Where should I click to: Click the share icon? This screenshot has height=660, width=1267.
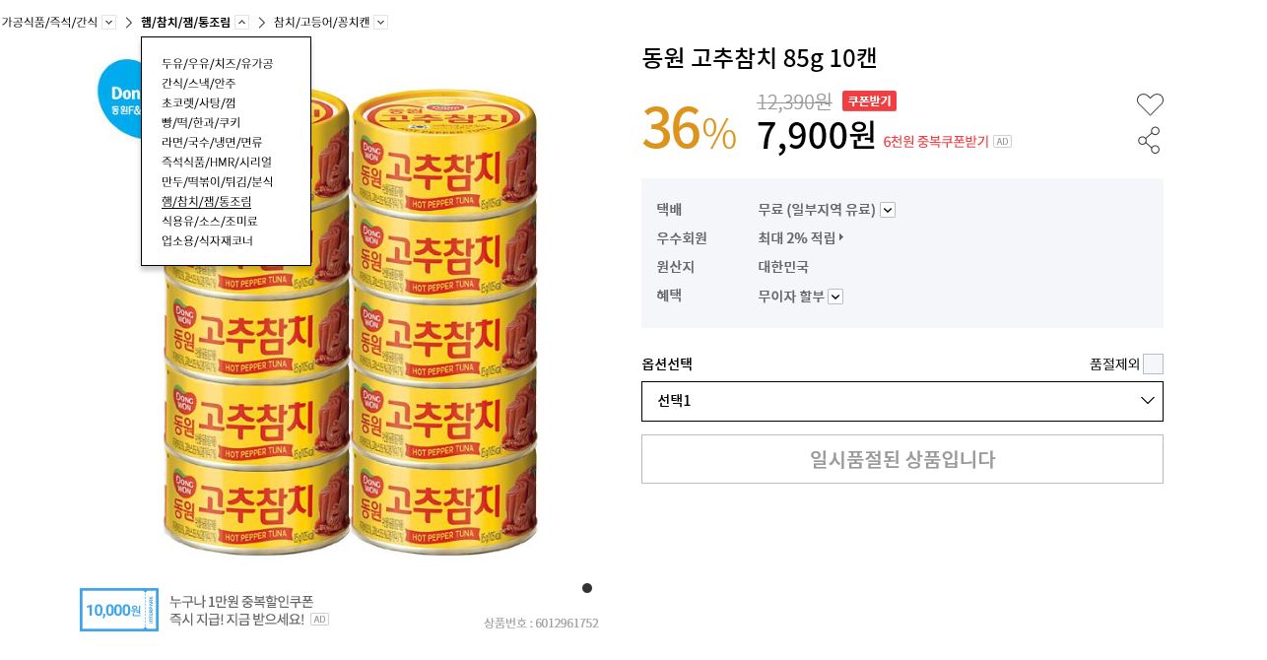(1149, 140)
